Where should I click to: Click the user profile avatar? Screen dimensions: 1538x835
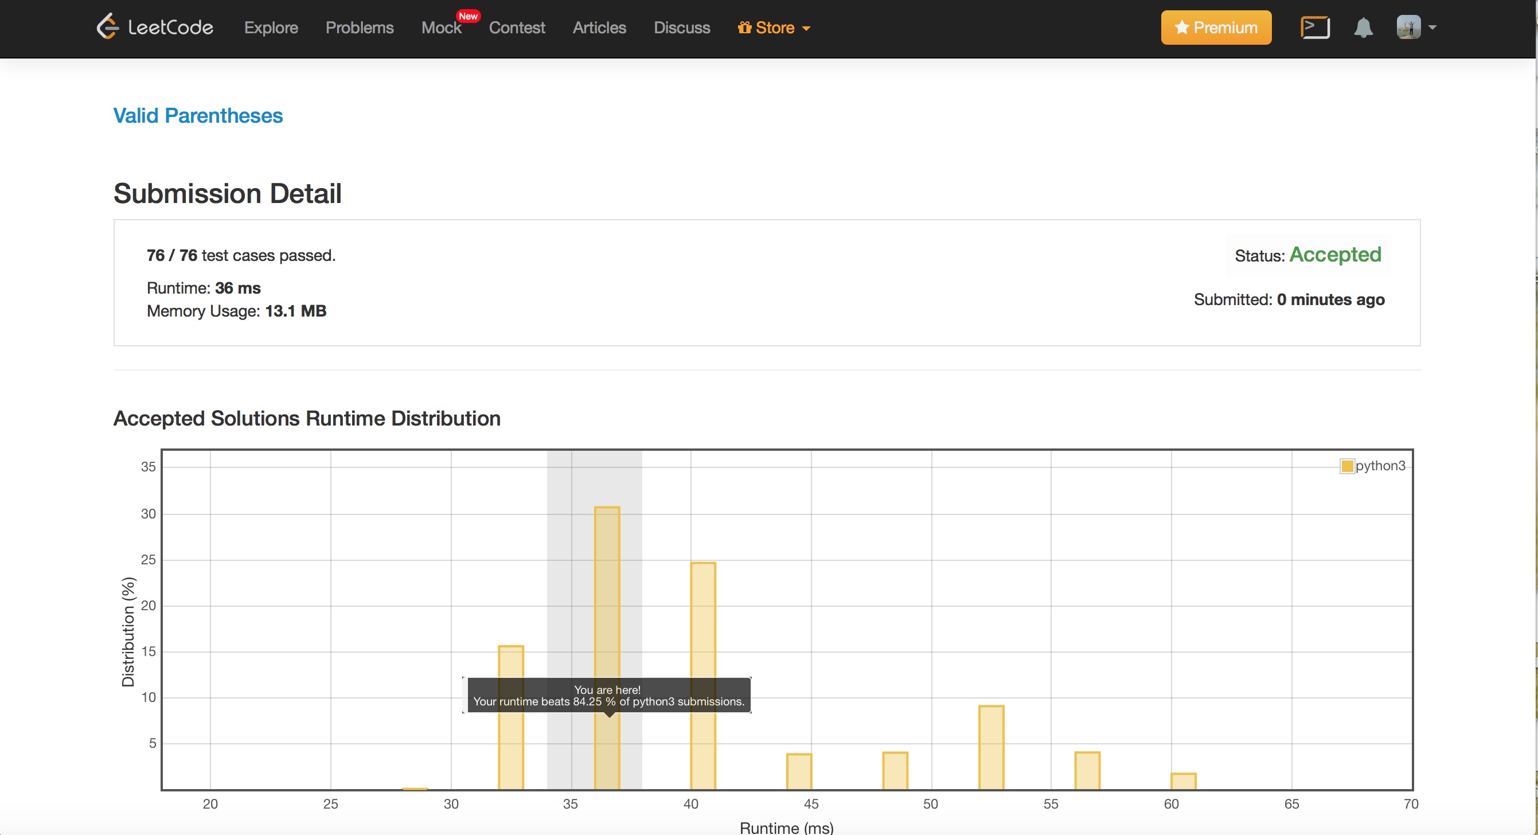pos(1408,28)
